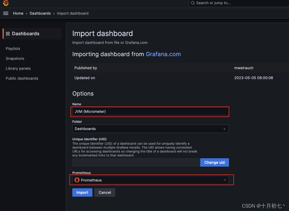The image size is (289, 211).
Task: Click the disabled UID input field
Action: click(x=136, y=162)
